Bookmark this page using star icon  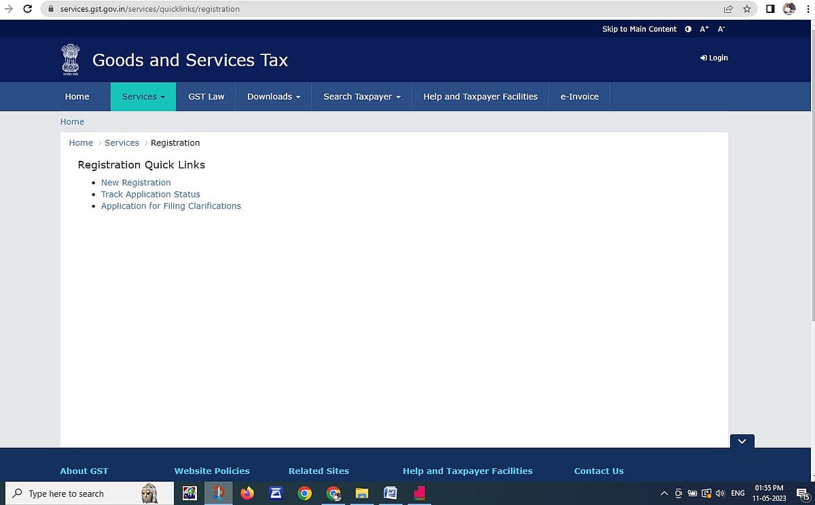point(747,9)
